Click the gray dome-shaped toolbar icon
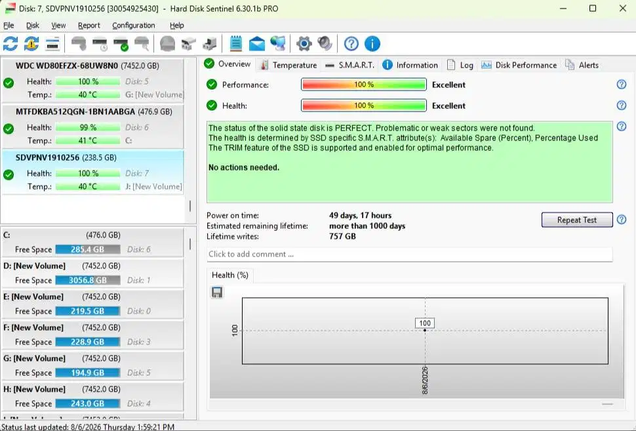This screenshot has height=431, width=636. point(167,43)
